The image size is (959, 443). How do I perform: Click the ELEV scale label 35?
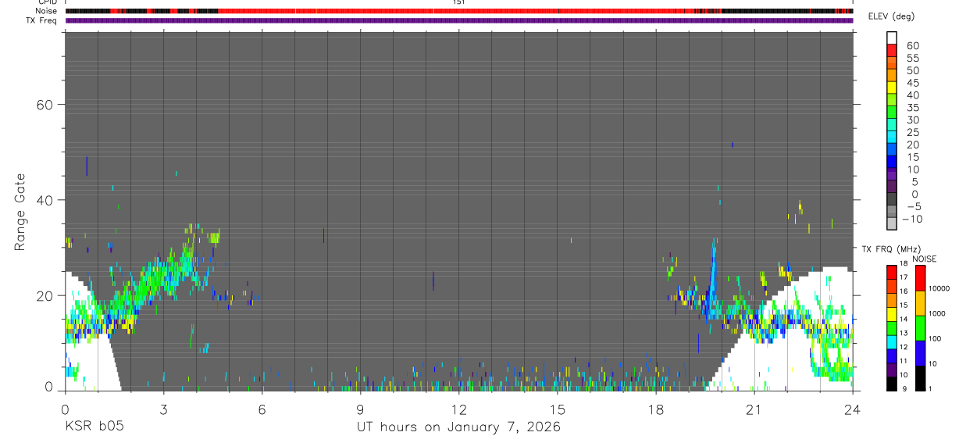913,108
